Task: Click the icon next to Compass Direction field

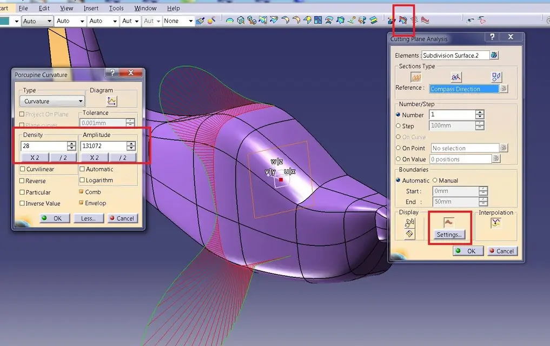Action: [x=503, y=89]
